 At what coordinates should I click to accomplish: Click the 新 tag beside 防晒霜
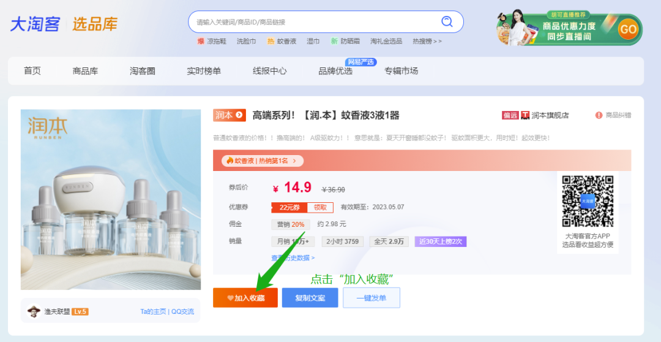coord(334,42)
